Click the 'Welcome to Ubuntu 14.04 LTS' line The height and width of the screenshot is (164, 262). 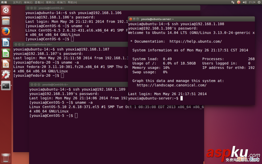(x=191, y=33)
